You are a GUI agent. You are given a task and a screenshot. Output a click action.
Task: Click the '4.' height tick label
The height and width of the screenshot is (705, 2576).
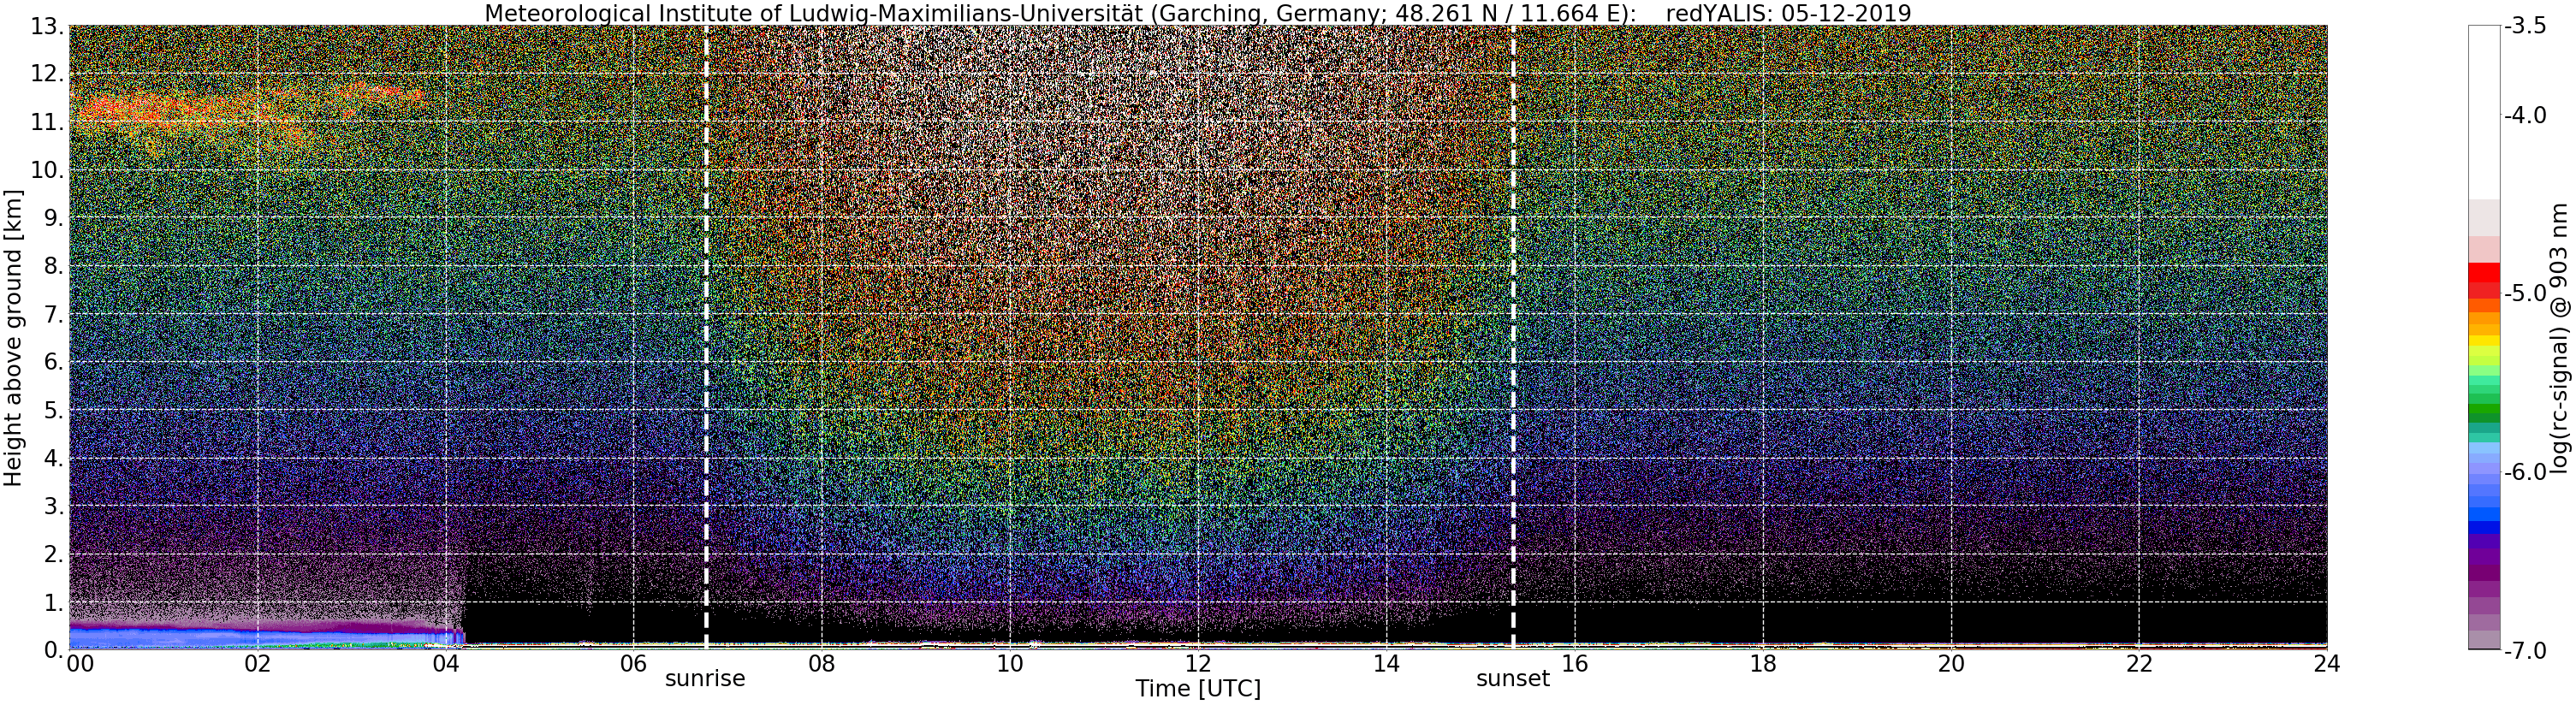pos(53,458)
